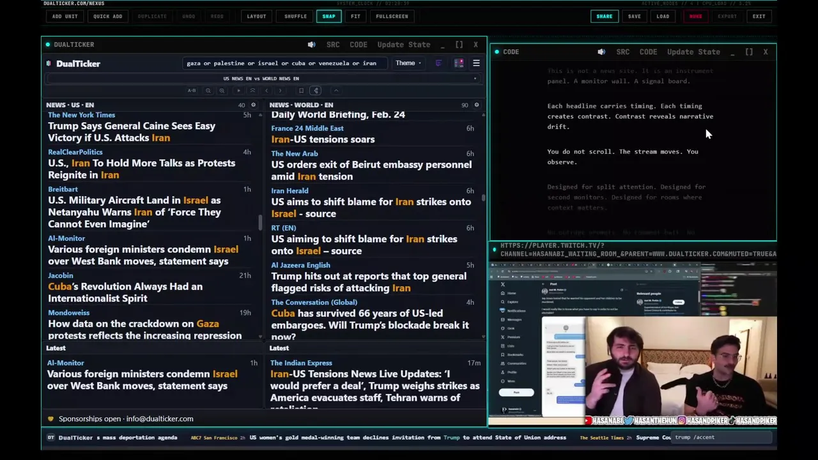Open 'Cuba has survived 66 years' headline

pyautogui.click(x=370, y=325)
